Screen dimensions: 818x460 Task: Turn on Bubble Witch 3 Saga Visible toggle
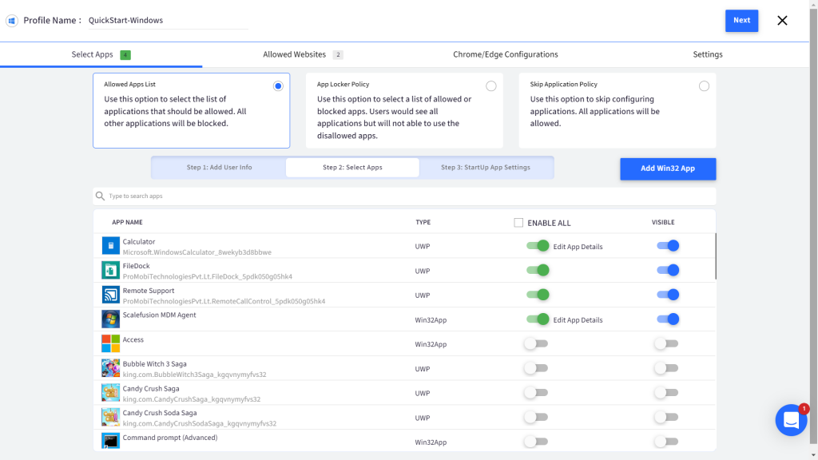667,368
